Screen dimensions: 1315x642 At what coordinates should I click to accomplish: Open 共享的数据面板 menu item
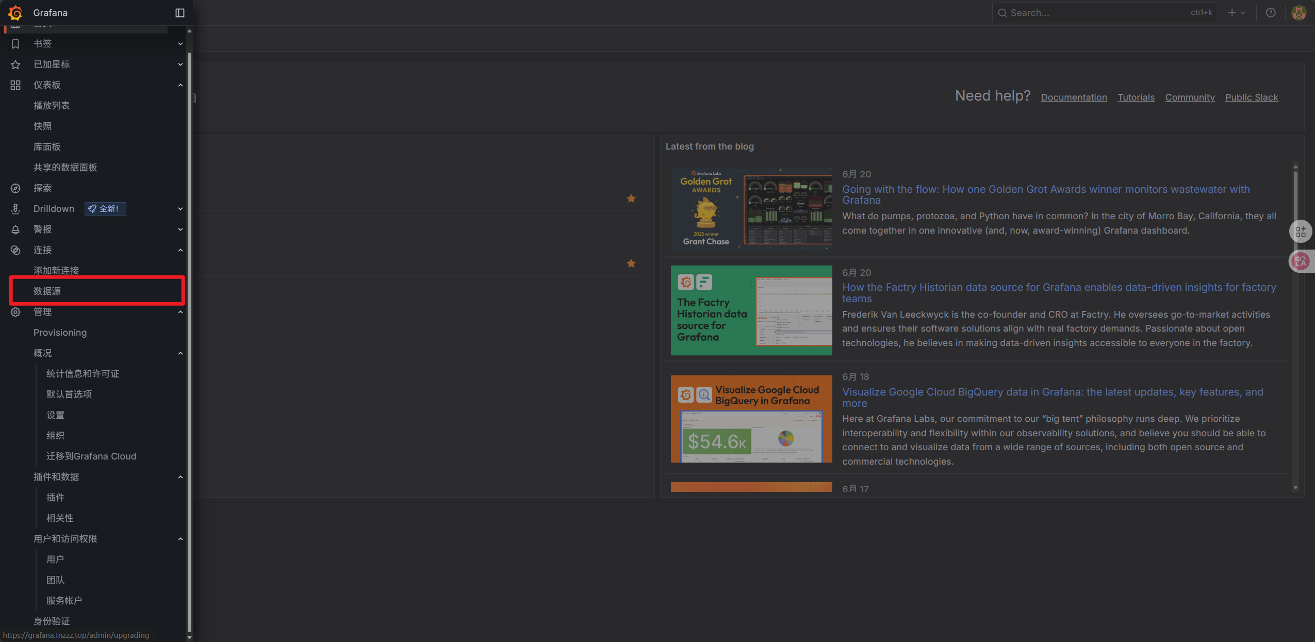click(x=65, y=168)
